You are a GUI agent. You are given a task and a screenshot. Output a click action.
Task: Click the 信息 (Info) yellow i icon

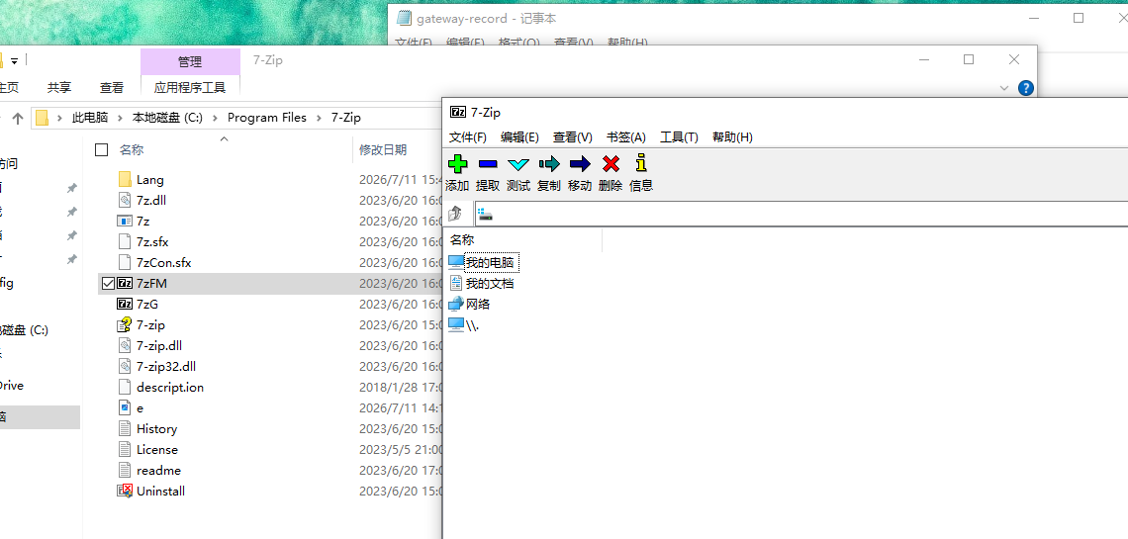[x=641, y=163]
